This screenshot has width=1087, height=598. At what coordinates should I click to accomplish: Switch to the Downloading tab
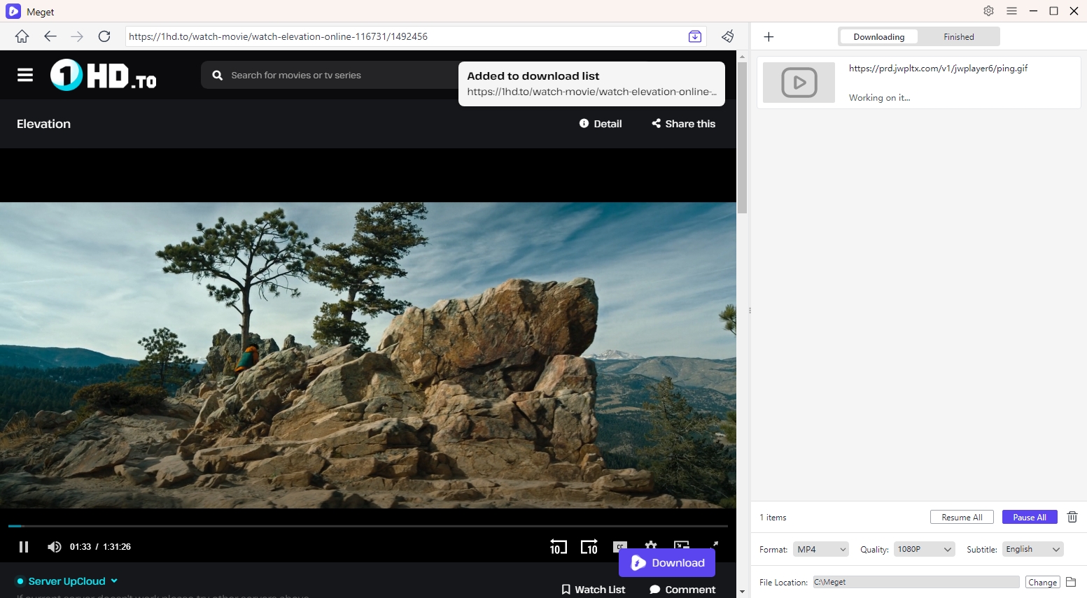878,36
